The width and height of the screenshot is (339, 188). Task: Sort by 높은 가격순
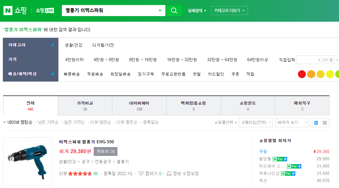[74, 122]
